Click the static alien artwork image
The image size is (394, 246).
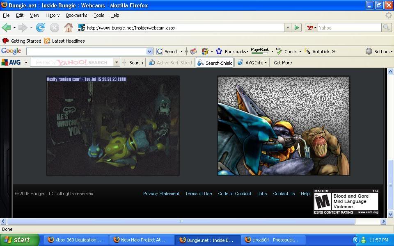coord(284,126)
